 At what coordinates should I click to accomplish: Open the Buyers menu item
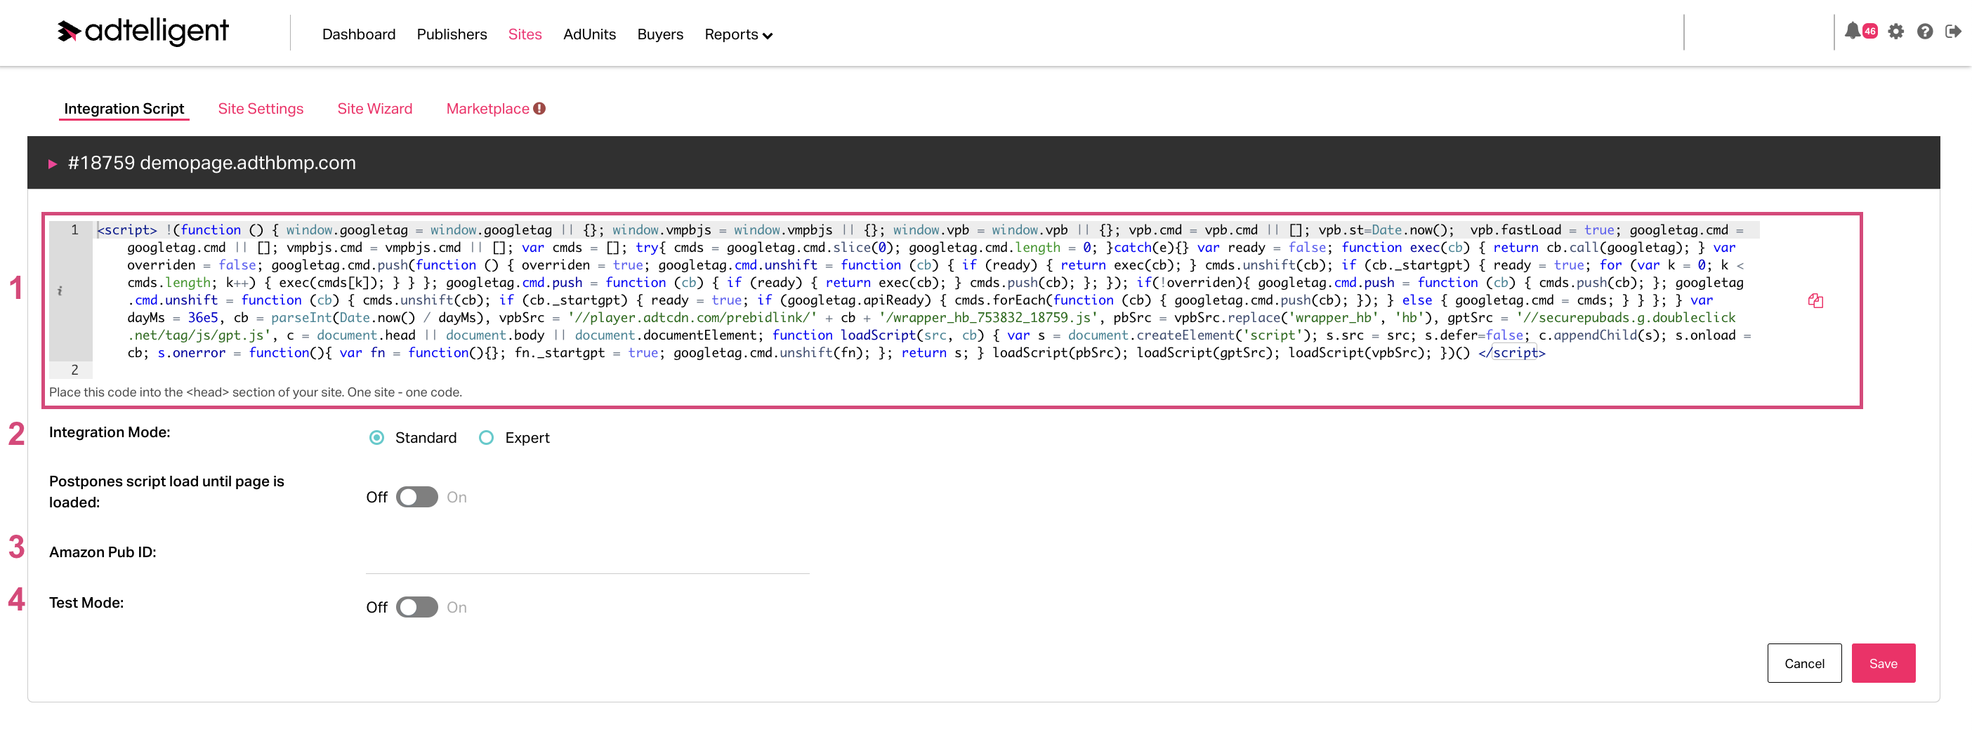(x=660, y=34)
